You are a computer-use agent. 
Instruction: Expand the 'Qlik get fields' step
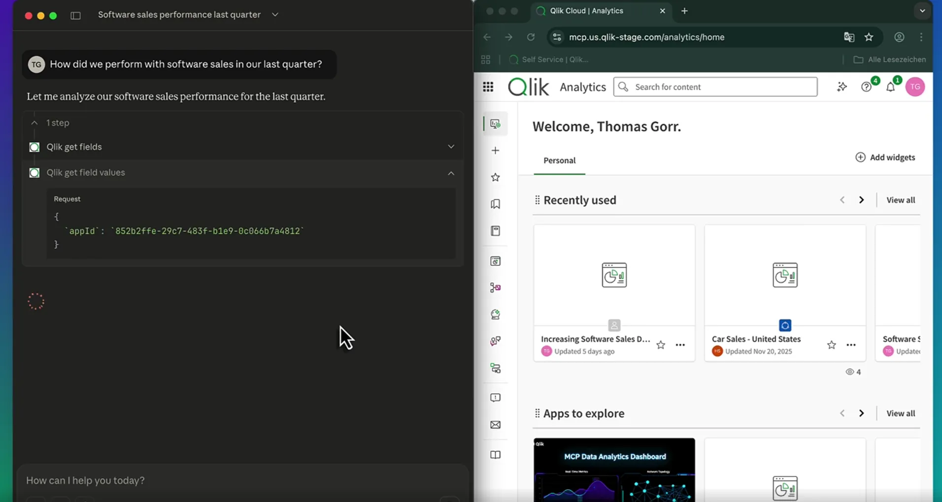(x=451, y=147)
